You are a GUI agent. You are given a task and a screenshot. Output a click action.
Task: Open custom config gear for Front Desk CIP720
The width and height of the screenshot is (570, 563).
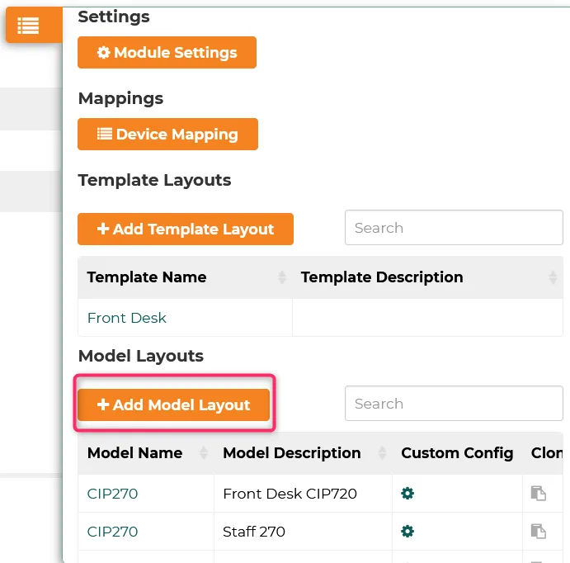pos(407,494)
